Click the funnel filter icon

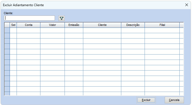[x=62, y=18]
